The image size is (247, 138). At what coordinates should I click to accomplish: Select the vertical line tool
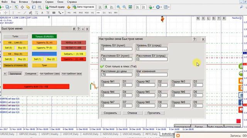(x=13, y=13)
